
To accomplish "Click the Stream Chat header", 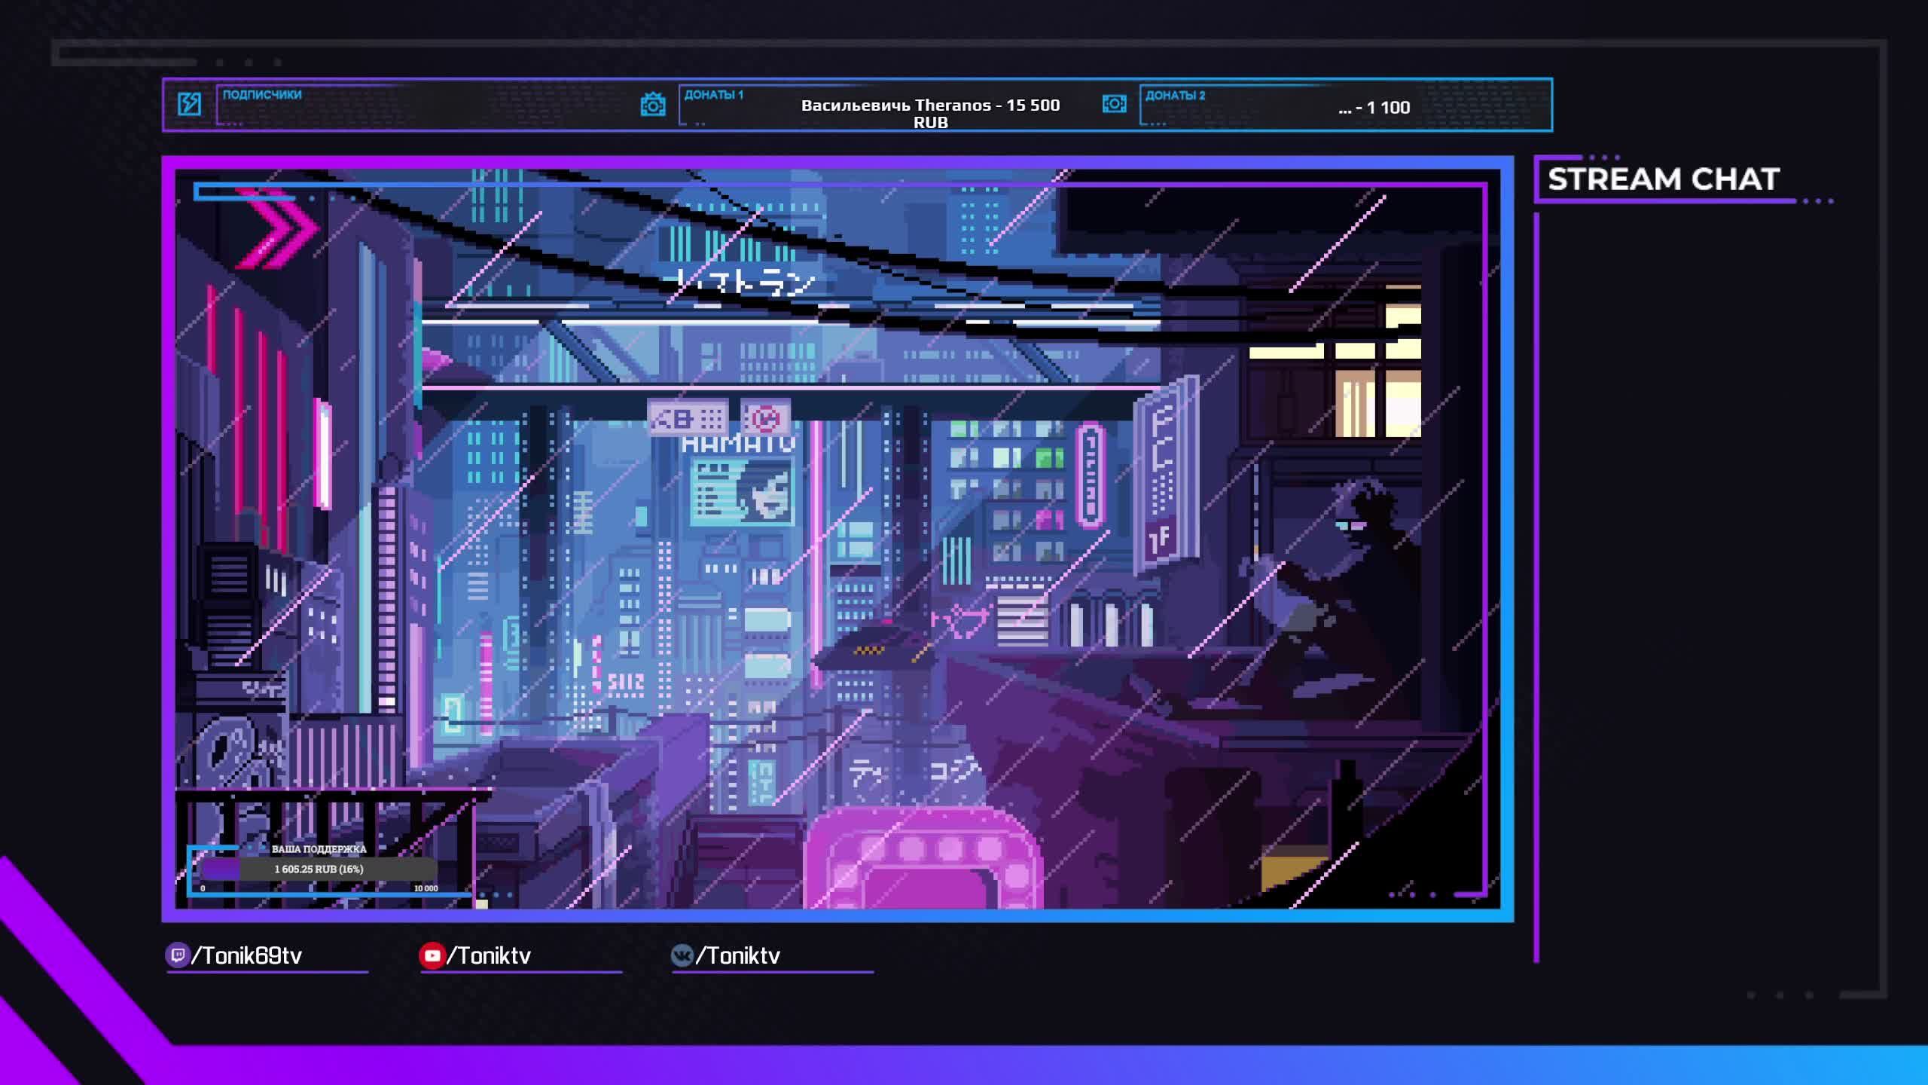I will pyautogui.click(x=1663, y=179).
